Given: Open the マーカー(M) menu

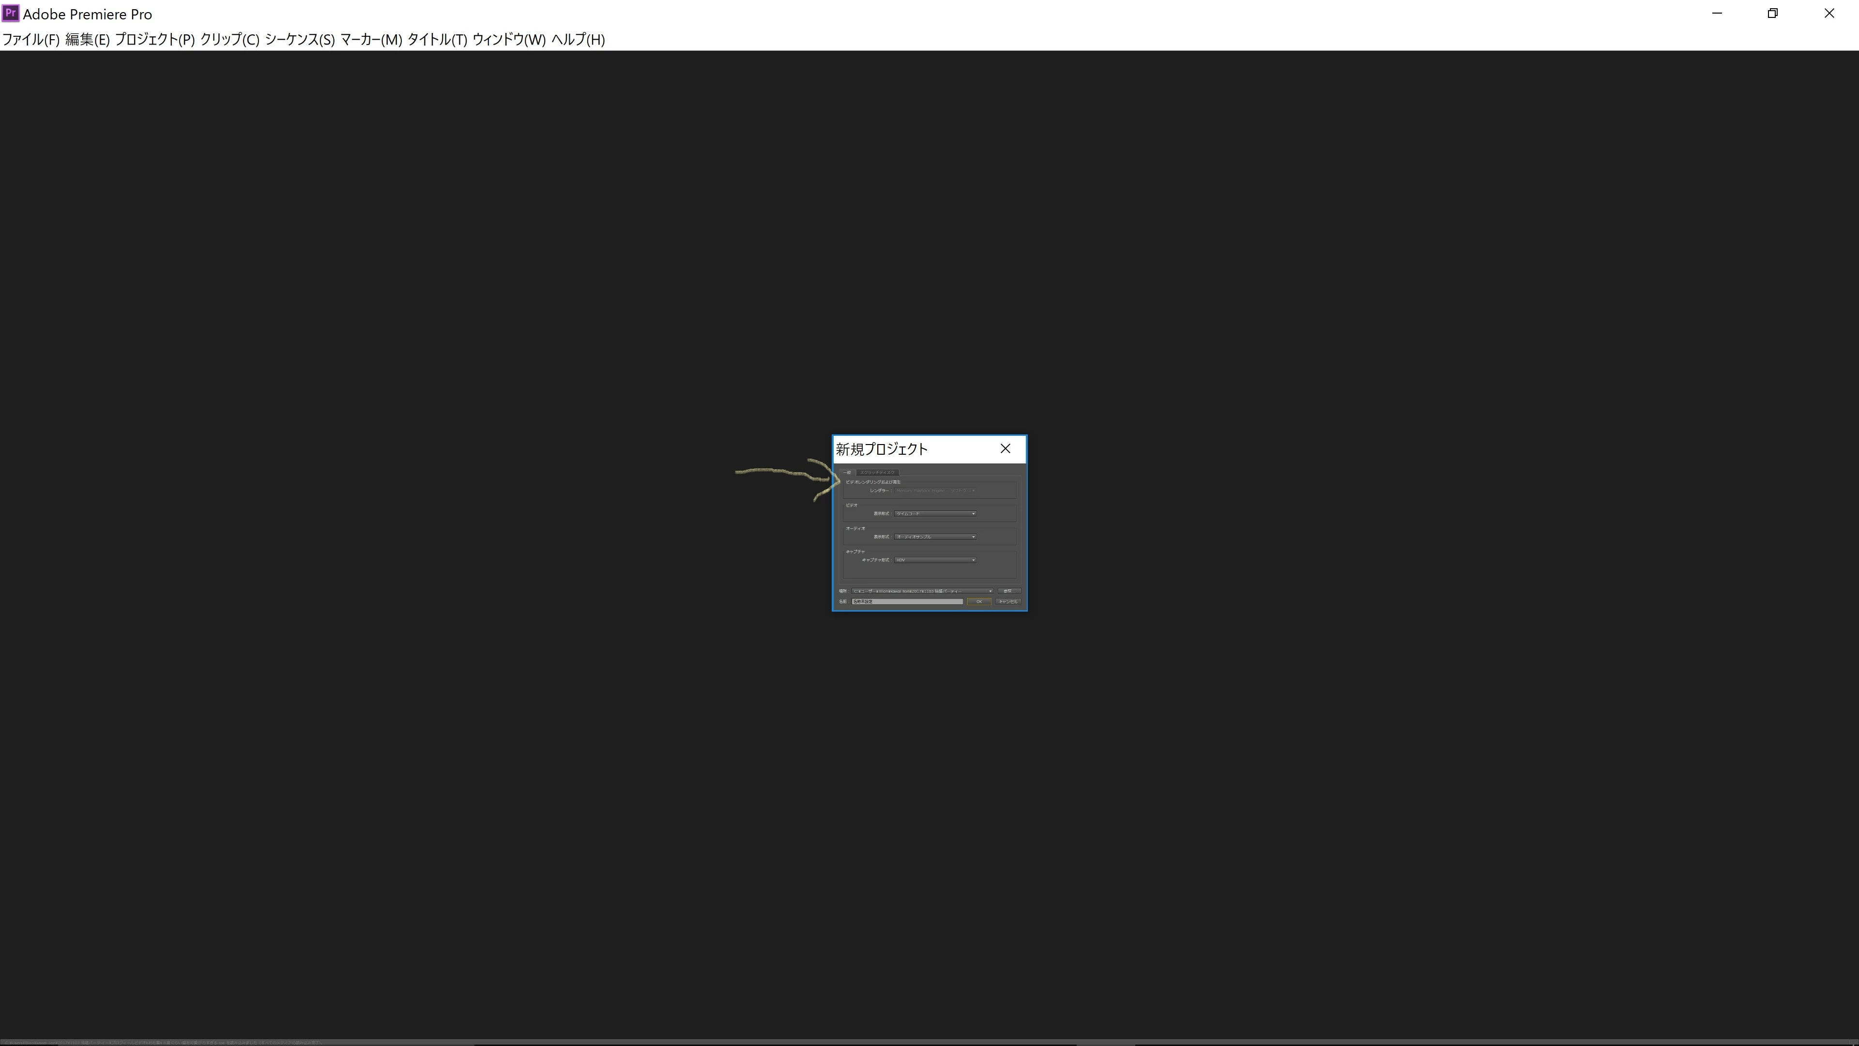Looking at the screenshot, I should [x=370, y=40].
